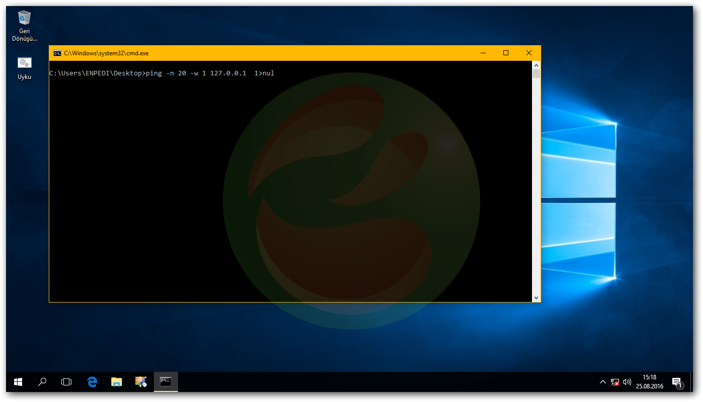Show hidden system tray icons
The width and height of the screenshot is (703, 402).
pyautogui.click(x=603, y=382)
